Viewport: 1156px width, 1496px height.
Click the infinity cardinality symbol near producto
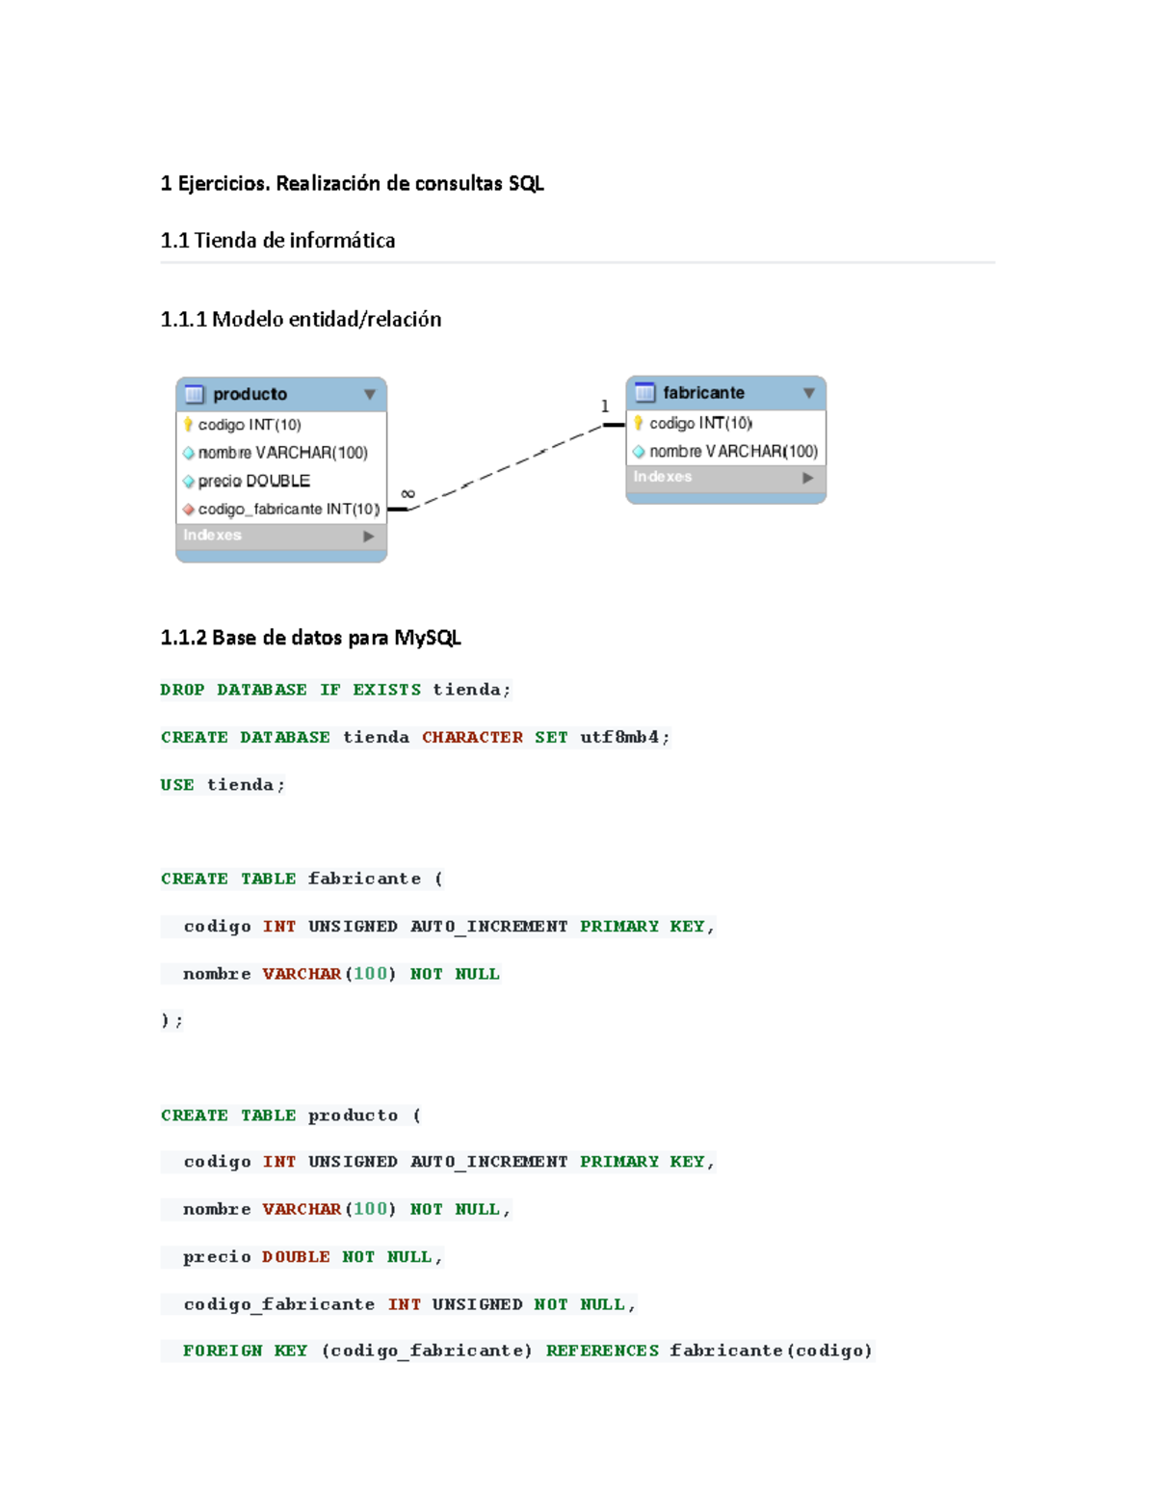point(407,491)
